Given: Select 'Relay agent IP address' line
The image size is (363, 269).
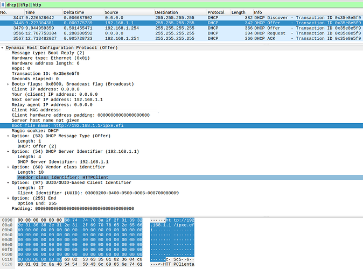Looking at the screenshot, I should point(52,105).
